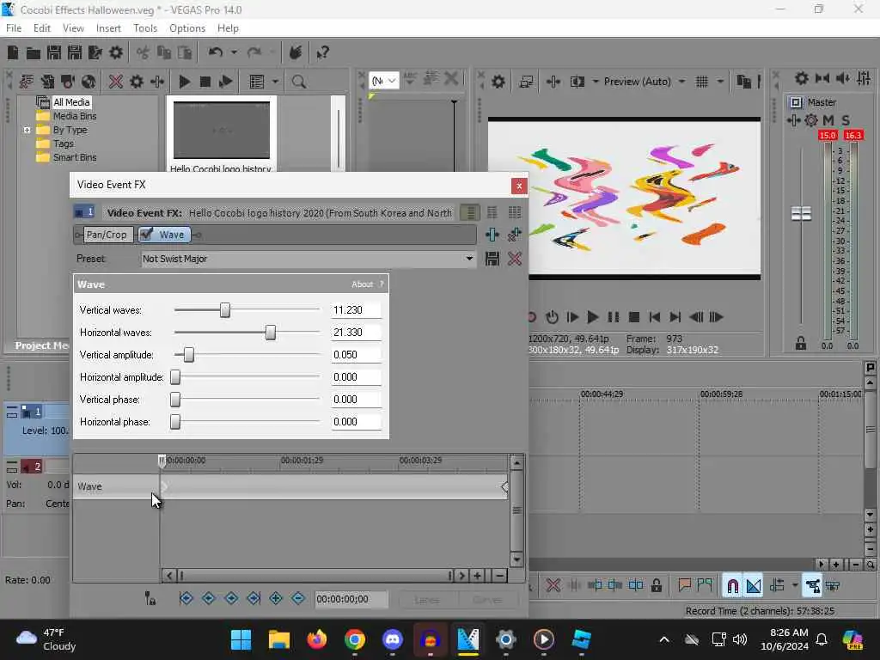
Task: Open the Options menu
Action: (186, 28)
